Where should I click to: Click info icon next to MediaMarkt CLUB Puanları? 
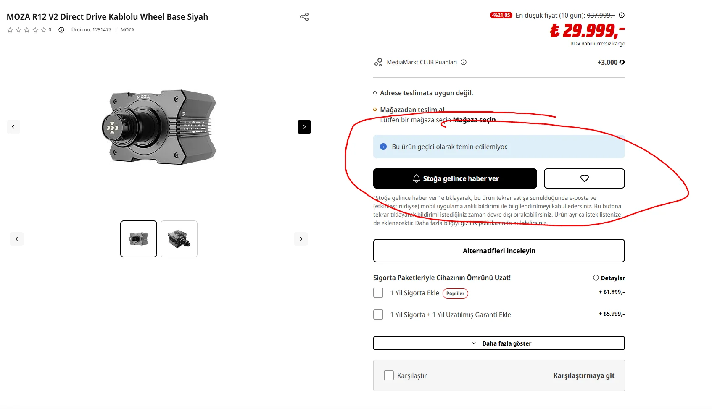(464, 62)
